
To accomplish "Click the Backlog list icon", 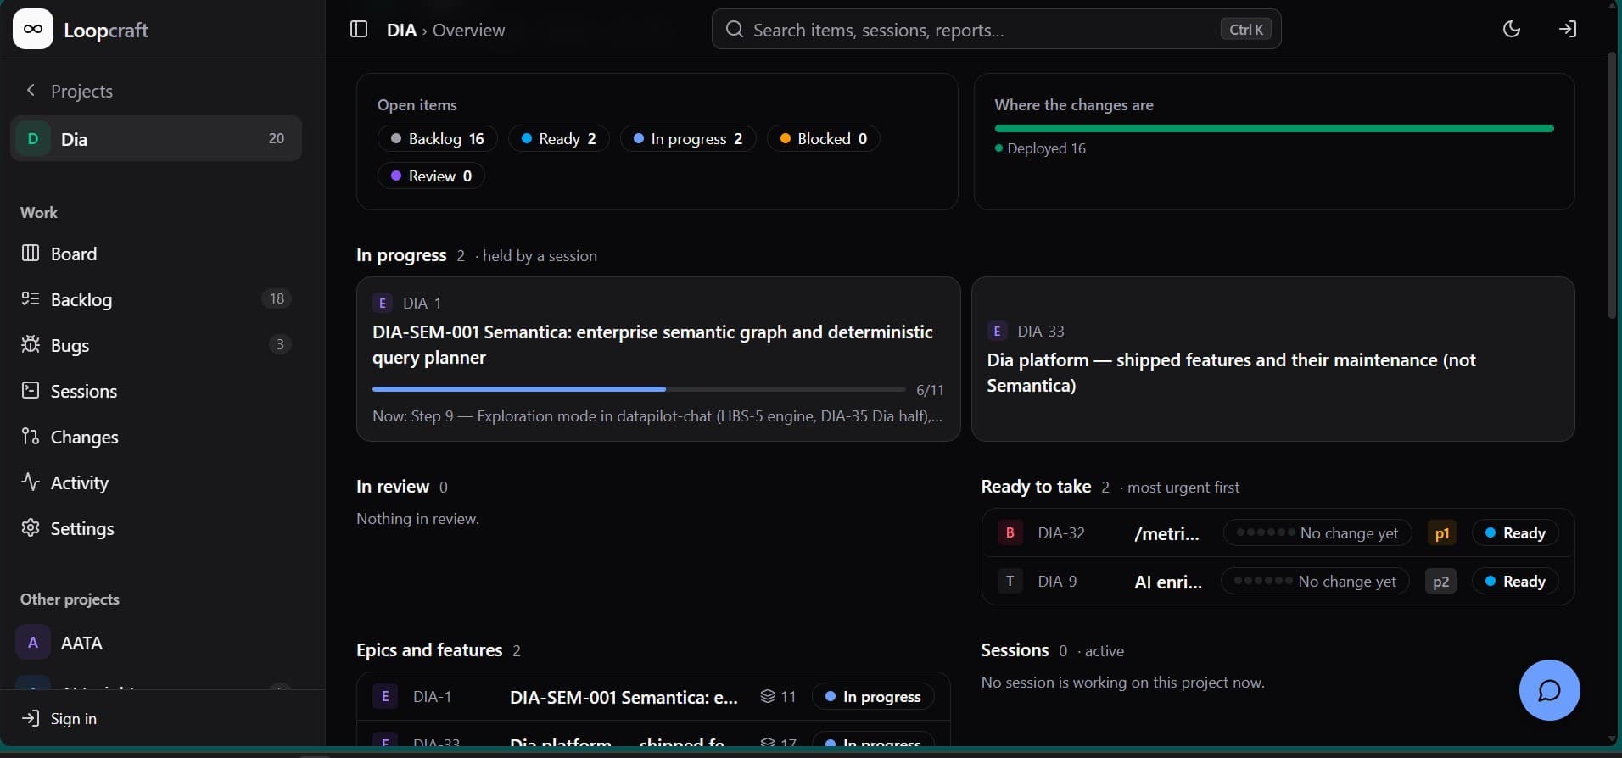I will point(31,298).
